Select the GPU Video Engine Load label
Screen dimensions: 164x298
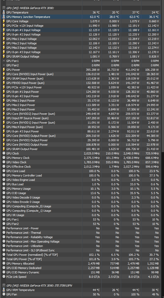20,180
